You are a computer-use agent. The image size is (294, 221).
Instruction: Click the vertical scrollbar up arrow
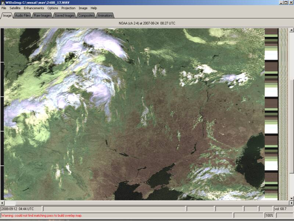click(x=291, y=30)
